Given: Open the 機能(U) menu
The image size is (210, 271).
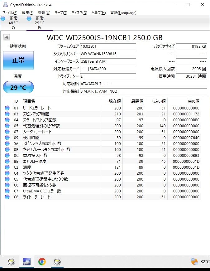Looking at the screenshot, I should [44, 12].
